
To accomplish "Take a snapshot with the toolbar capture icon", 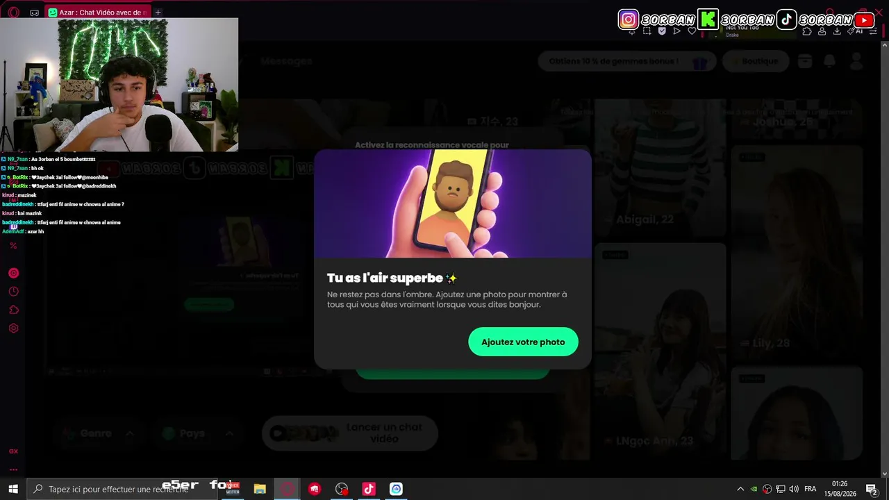I will (647, 31).
